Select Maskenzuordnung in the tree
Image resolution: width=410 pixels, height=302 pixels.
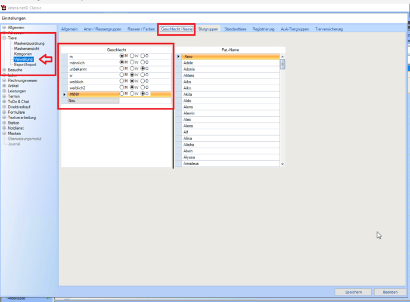29,43
